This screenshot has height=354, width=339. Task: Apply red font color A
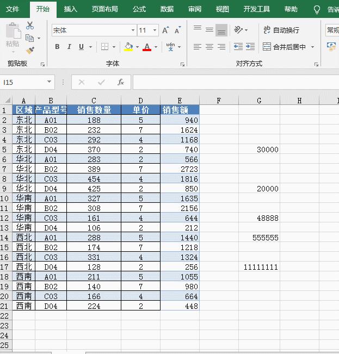(x=147, y=47)
